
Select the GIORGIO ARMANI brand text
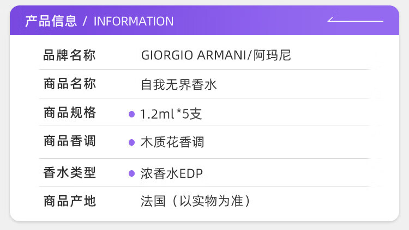click(195, 55)
